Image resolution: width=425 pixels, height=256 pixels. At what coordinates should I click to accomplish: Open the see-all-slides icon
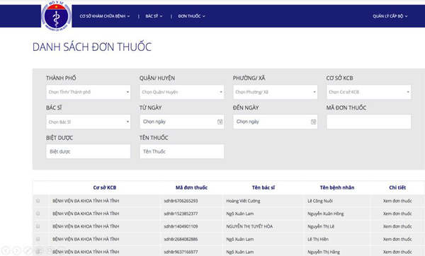(39, 250)
